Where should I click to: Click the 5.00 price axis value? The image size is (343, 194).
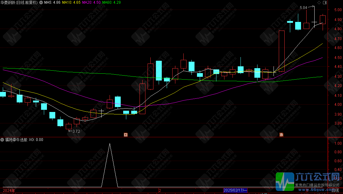click(x=338, y=10)
